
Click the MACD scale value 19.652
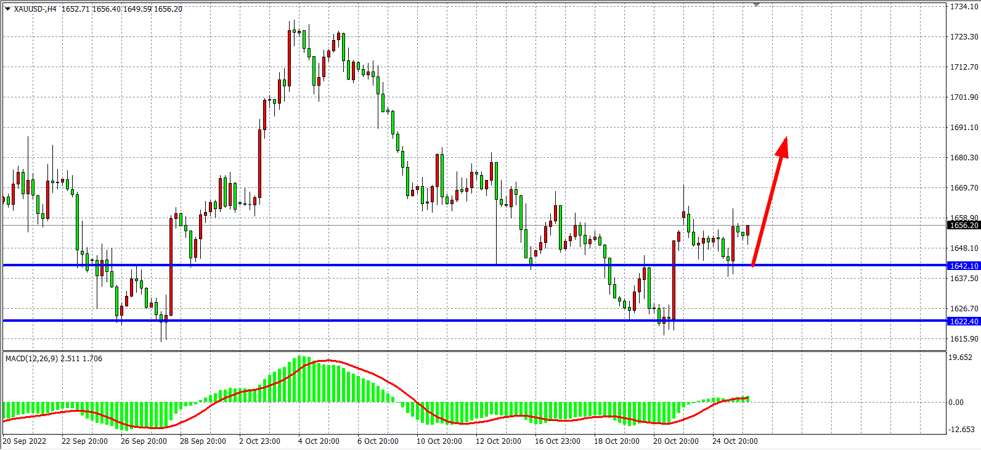(x=961, y=358)
